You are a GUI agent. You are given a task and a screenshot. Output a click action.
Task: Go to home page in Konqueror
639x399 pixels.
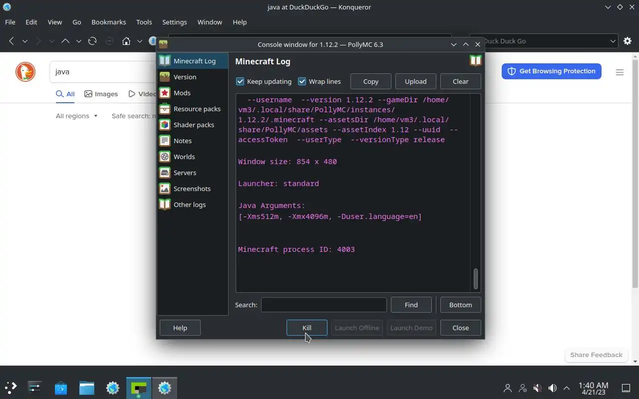click(126, 41)
